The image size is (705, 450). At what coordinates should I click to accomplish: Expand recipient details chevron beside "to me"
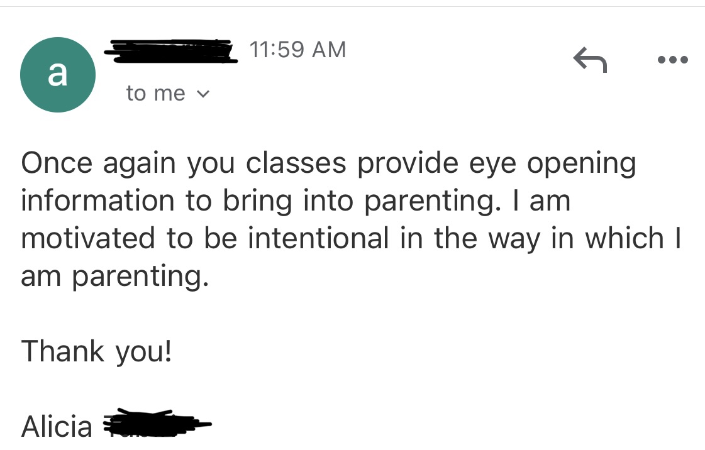coord(202,94)
